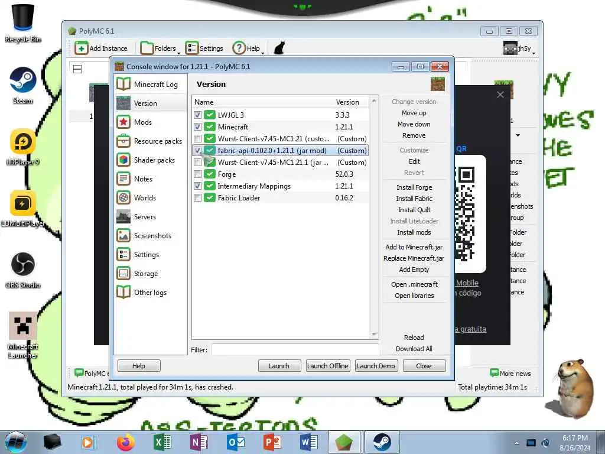This screenshot has height=454, width=605.
Task: Click Replace Minecraft.jar
Action: [x=414, y=258]
